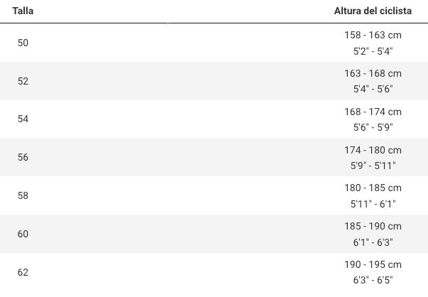Screen dimensions: 428x297
Task: Select the size 50 row label
Action: [x=23, y=43]
